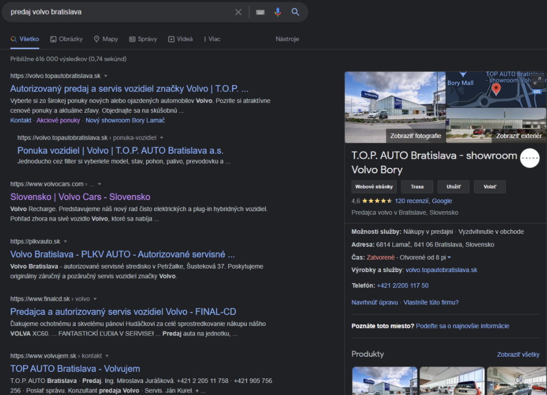Image resolution: width=547 pixels, height=395 pixels.
Task: Click the address 6814 Lamač text
Action: (x=435, y=244)
